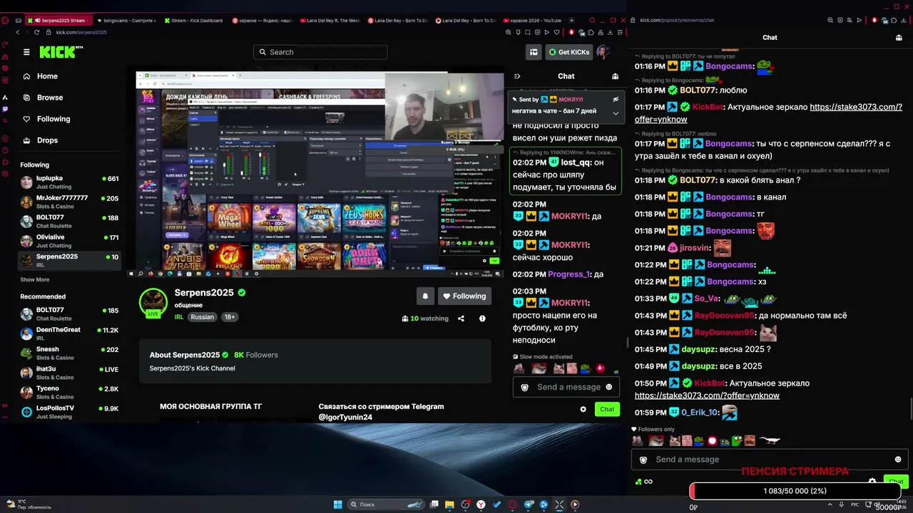Open Following in the Kick sidebar menu
This screenshot has height=513, width=913.
coord(53,119)
